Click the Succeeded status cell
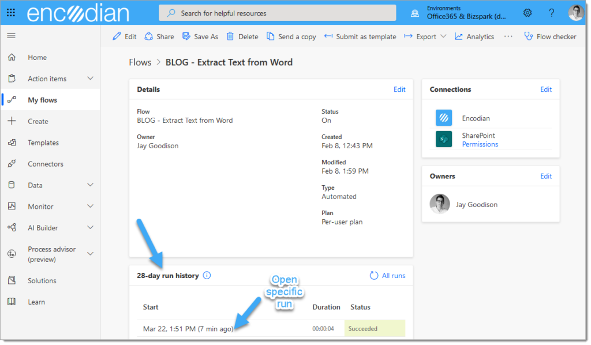 point(375,328)
